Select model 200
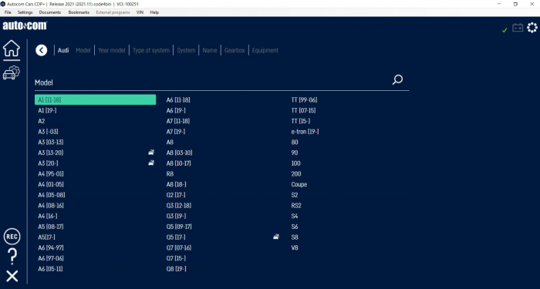Image resolution: width=540 pixels, height=289 pixels. (295, 173)
